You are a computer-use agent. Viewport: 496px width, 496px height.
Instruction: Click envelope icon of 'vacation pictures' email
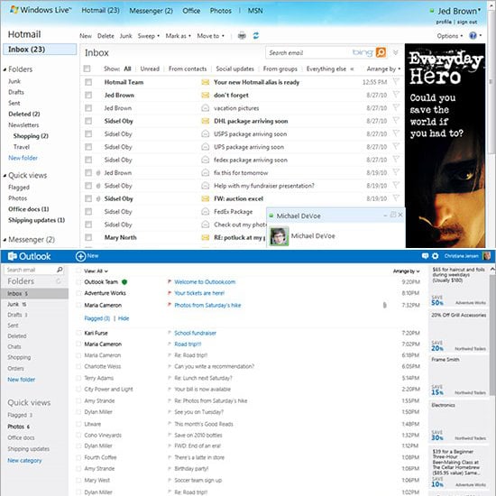pos(206,108)
